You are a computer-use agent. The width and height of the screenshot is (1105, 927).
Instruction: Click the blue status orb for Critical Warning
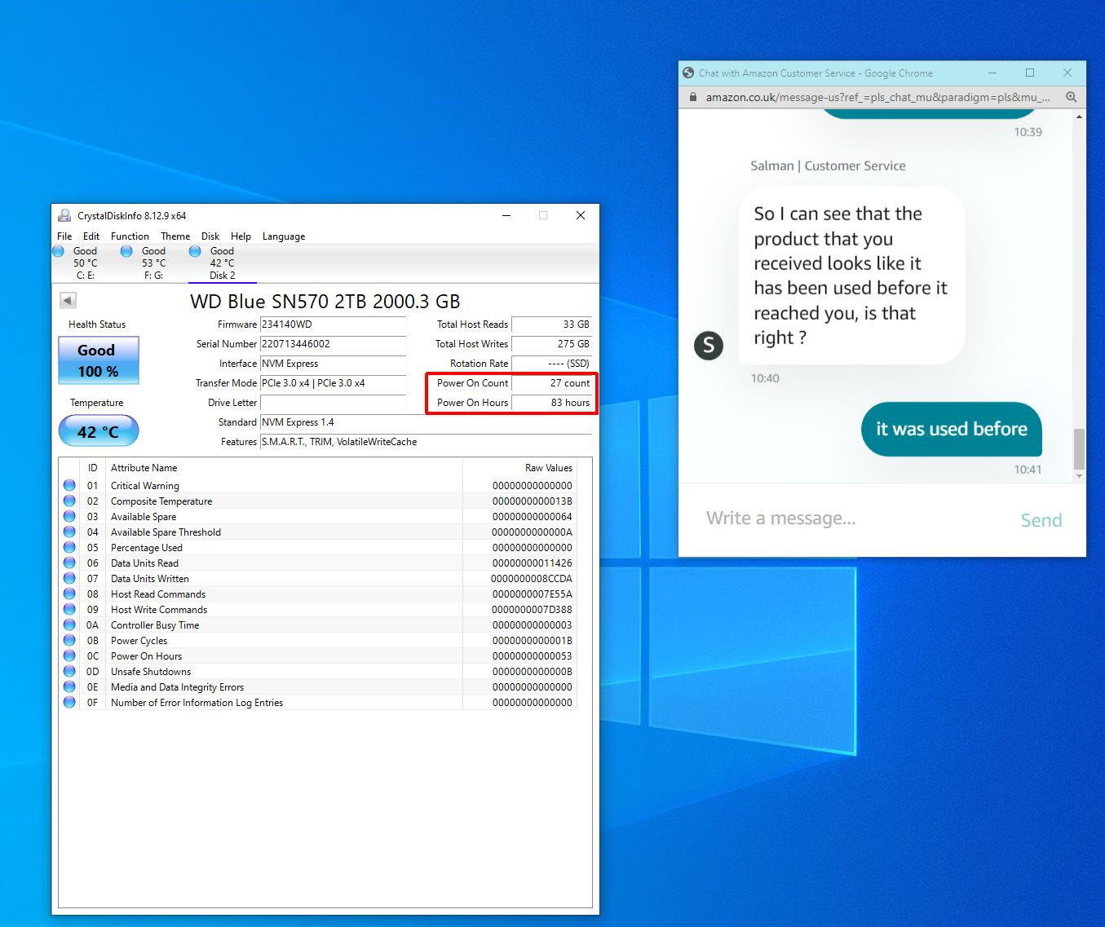click(69, 485)
